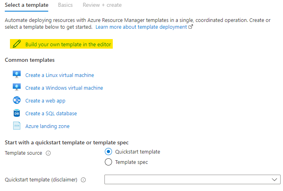
Task: Click the Azure landing zone JSON icon
Action: coord(17,126)
